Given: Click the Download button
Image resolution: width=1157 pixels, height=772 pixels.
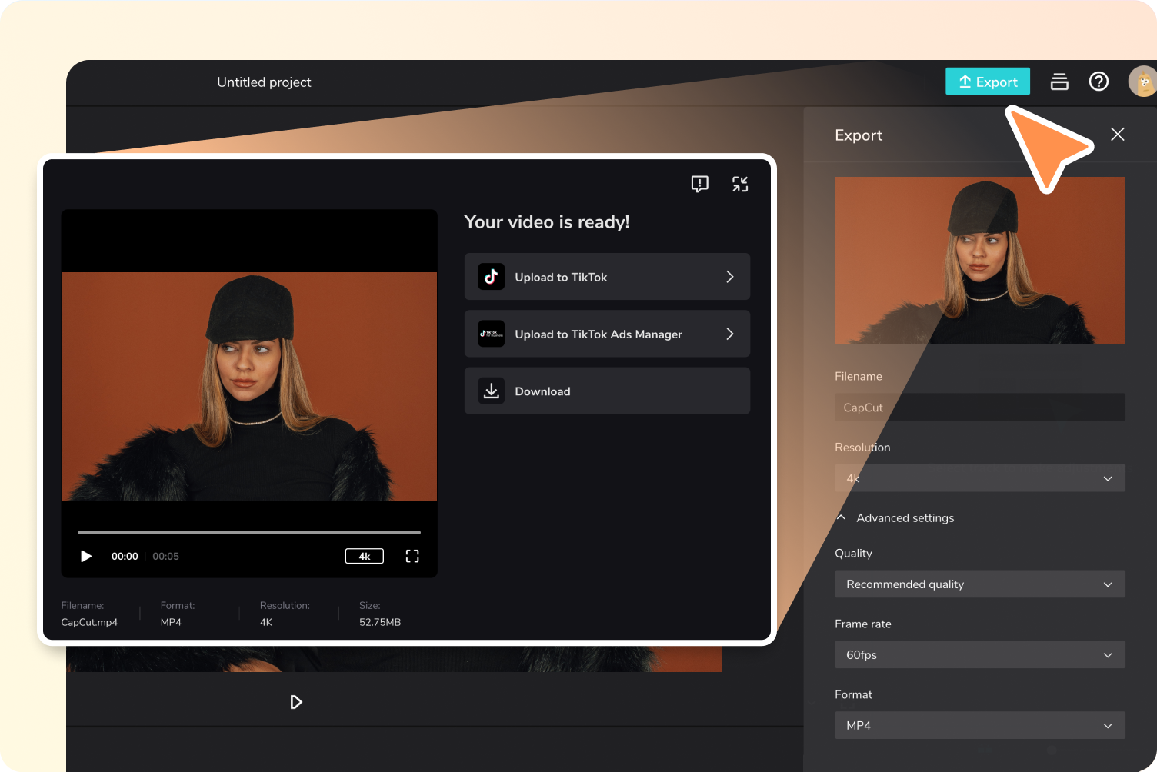Looking at the screenshot, I should pyautogui.click(x=607, y=391).
